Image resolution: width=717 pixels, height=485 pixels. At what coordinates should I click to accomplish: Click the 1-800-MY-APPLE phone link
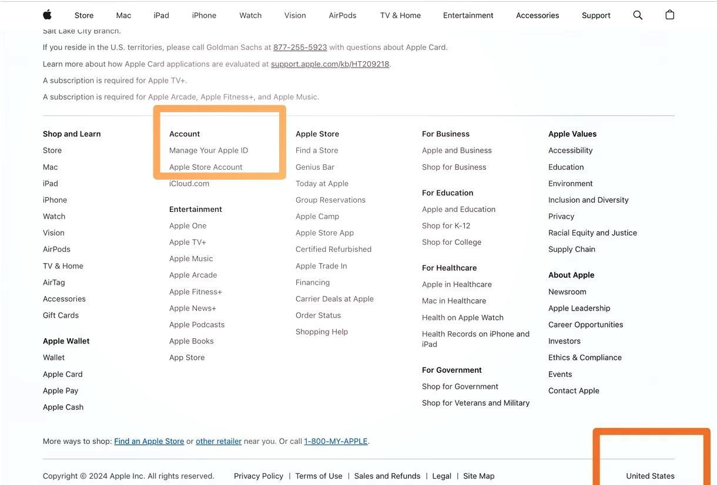pyautogui.click(x=336, y=441)
